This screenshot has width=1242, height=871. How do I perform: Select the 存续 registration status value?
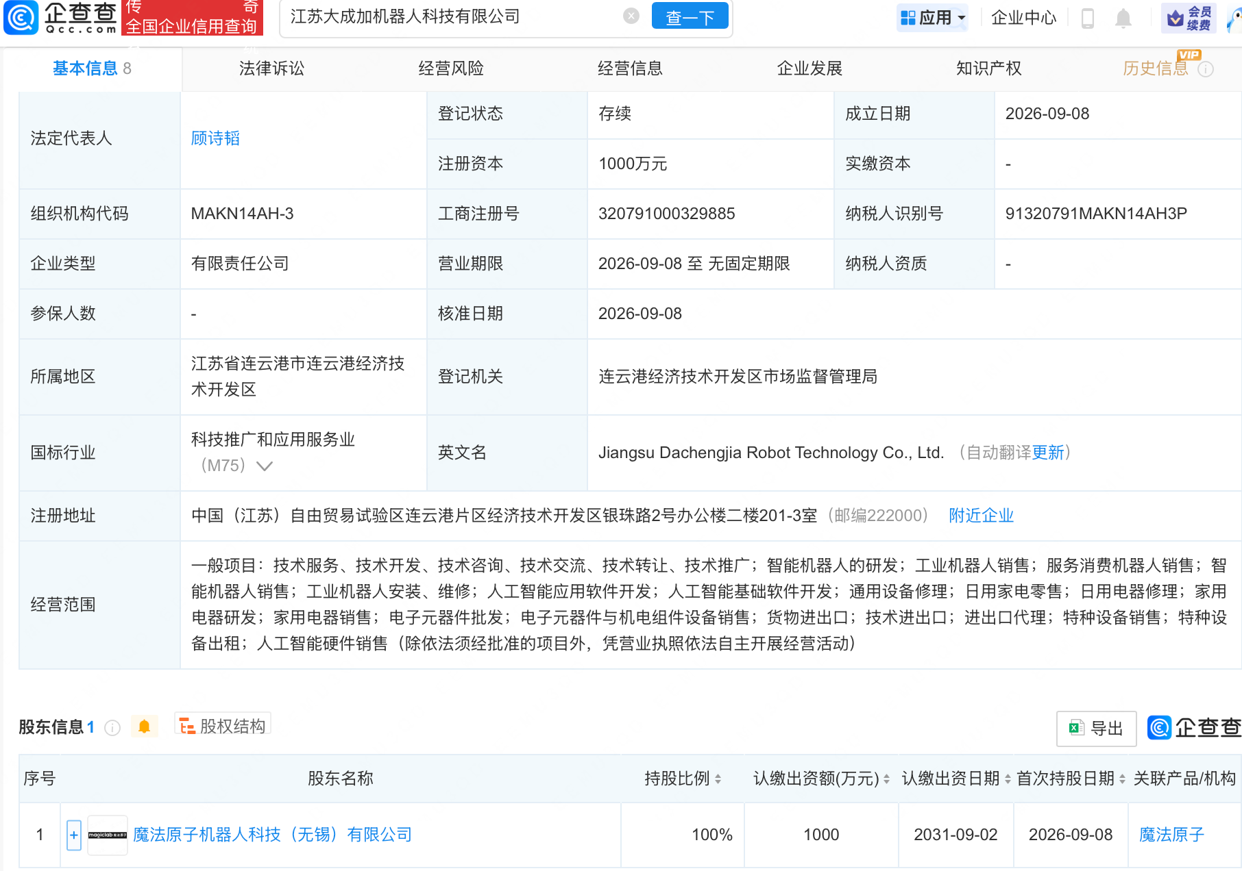[x=614, y=114]
